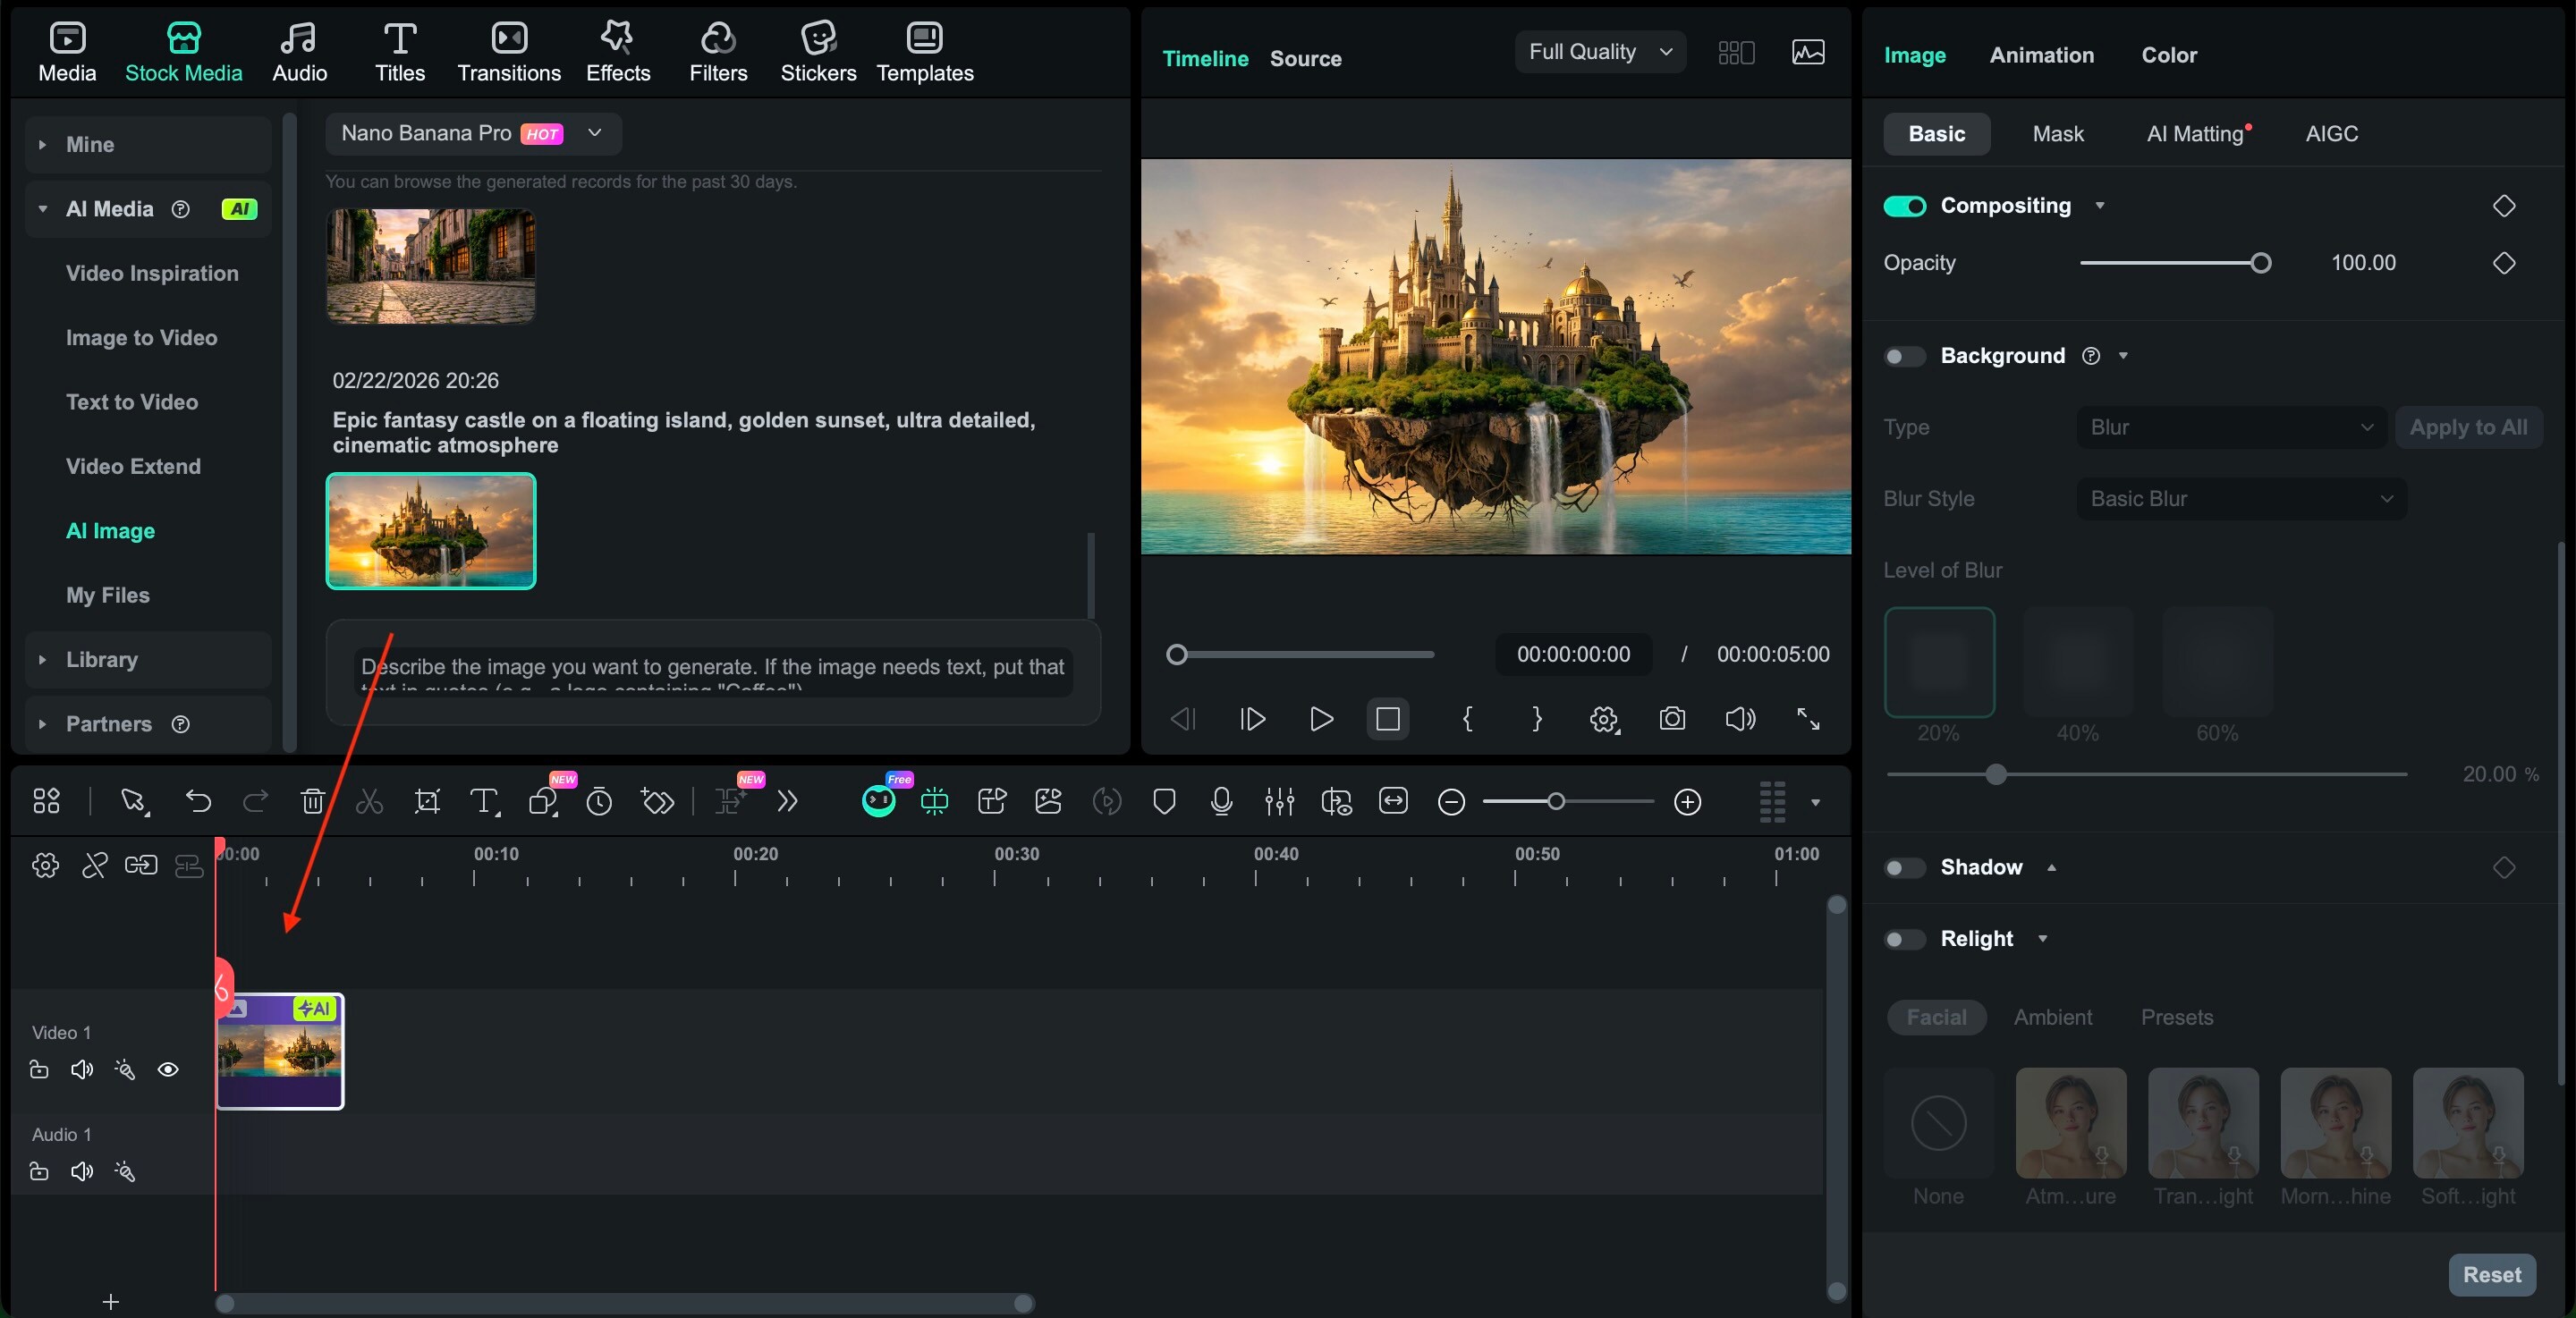This screenshot has width=2576, height=1318.
Task: Click the Reset button
Action: coord(2491,1274)
